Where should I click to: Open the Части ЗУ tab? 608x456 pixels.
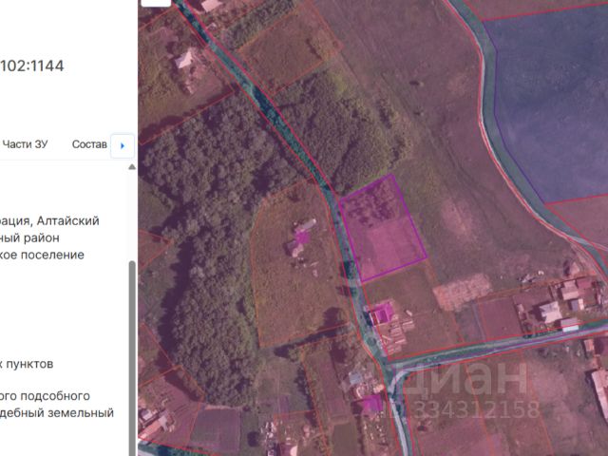click(25, 144)
